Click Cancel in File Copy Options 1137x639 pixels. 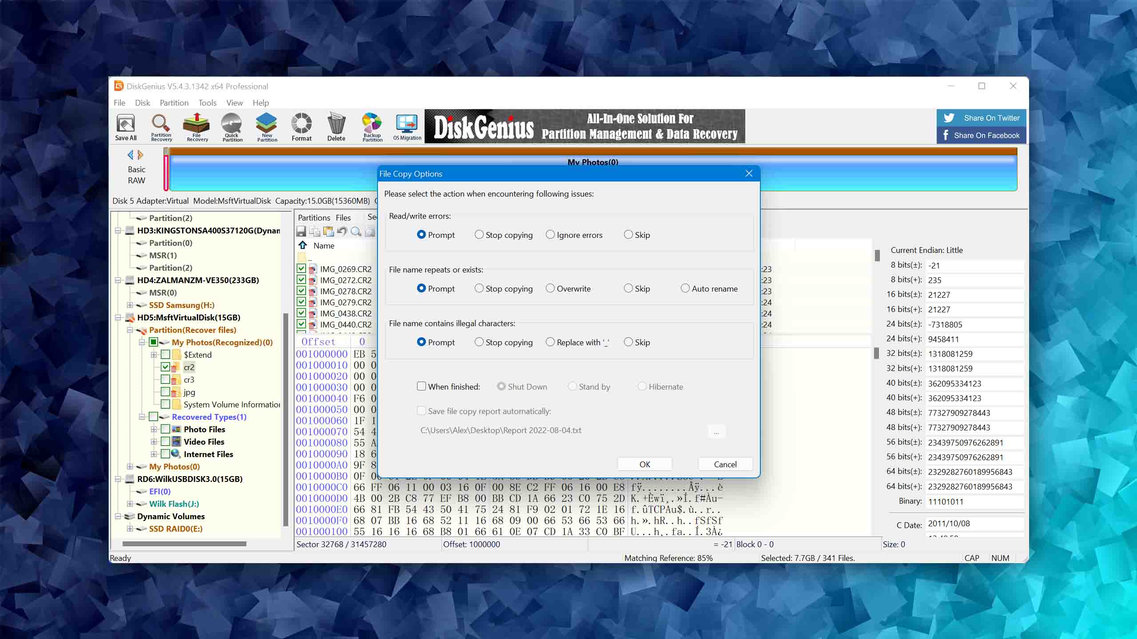point(725,464)
